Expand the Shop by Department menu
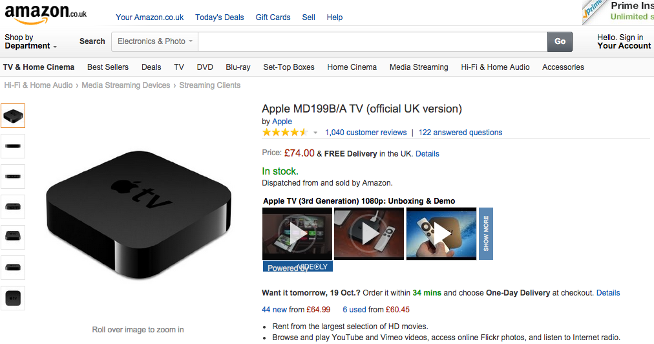The width and height of the screenshot is (654, 344). pyautogui.click(x=30, y=42)
